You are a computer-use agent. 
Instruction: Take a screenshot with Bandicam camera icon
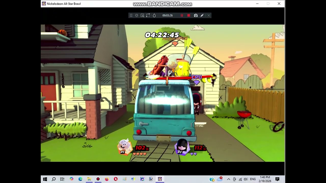click(x=196, y=16)
